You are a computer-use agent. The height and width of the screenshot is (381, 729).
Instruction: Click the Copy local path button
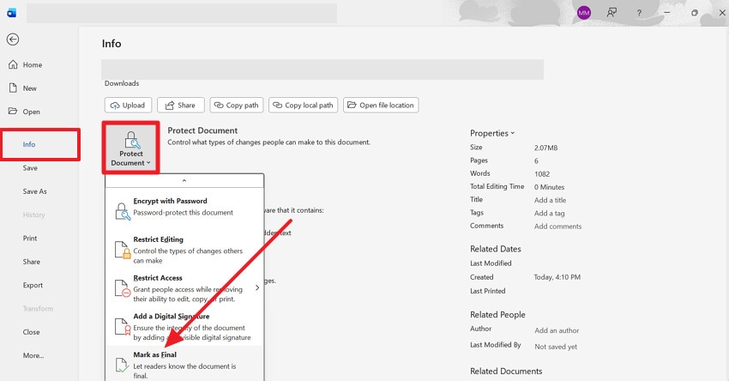[303, 106]
